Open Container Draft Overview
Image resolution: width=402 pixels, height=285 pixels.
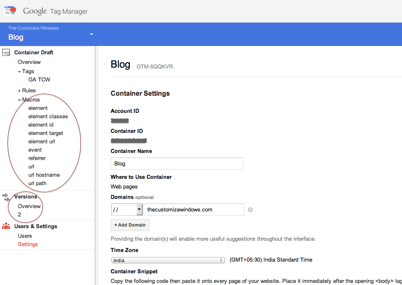pyautogui.click(x=29, y=62)
